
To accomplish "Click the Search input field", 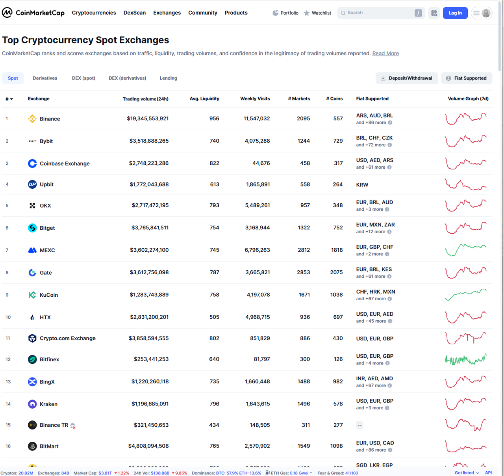I will [381, 13].
